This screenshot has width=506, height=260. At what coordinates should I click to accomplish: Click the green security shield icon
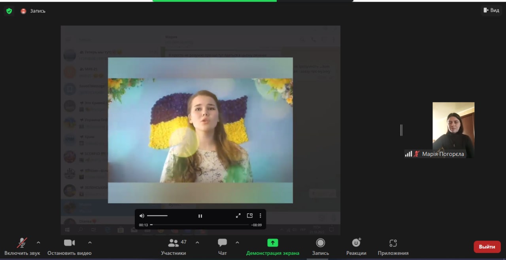coord(9,11)
